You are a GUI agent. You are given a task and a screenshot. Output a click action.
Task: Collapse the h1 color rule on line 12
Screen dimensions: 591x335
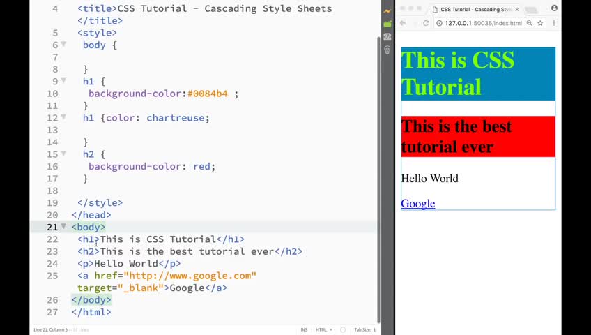[63, 117]
